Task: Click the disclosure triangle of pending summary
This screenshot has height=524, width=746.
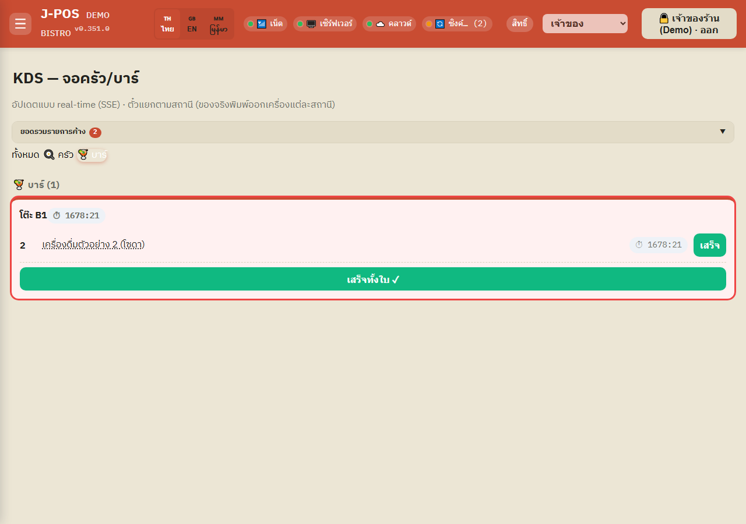Action: [723, 132]
